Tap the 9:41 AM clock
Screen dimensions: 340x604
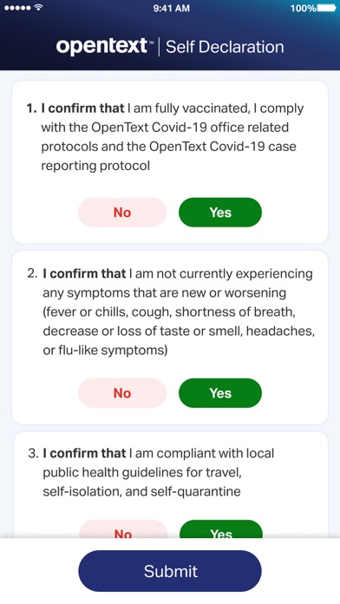pyautogui.click(x=172, y=8)
